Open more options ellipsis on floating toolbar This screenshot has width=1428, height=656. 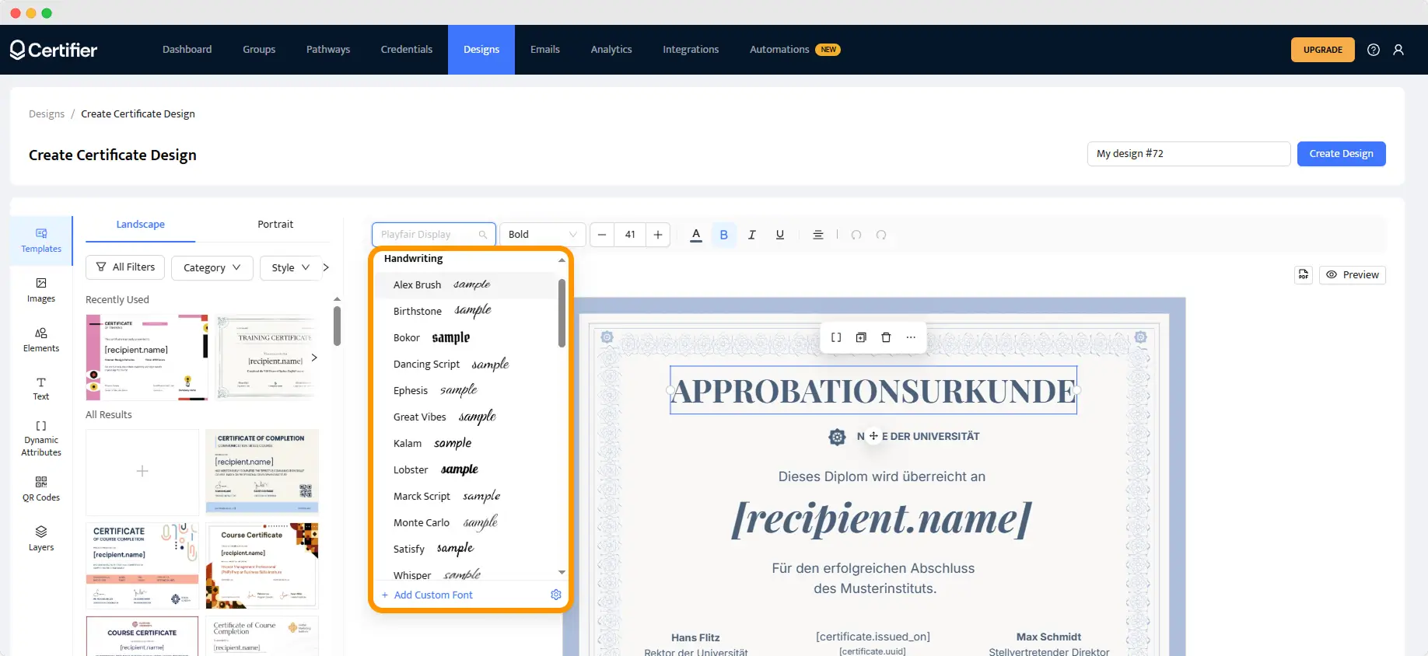(x=911, y=337)
